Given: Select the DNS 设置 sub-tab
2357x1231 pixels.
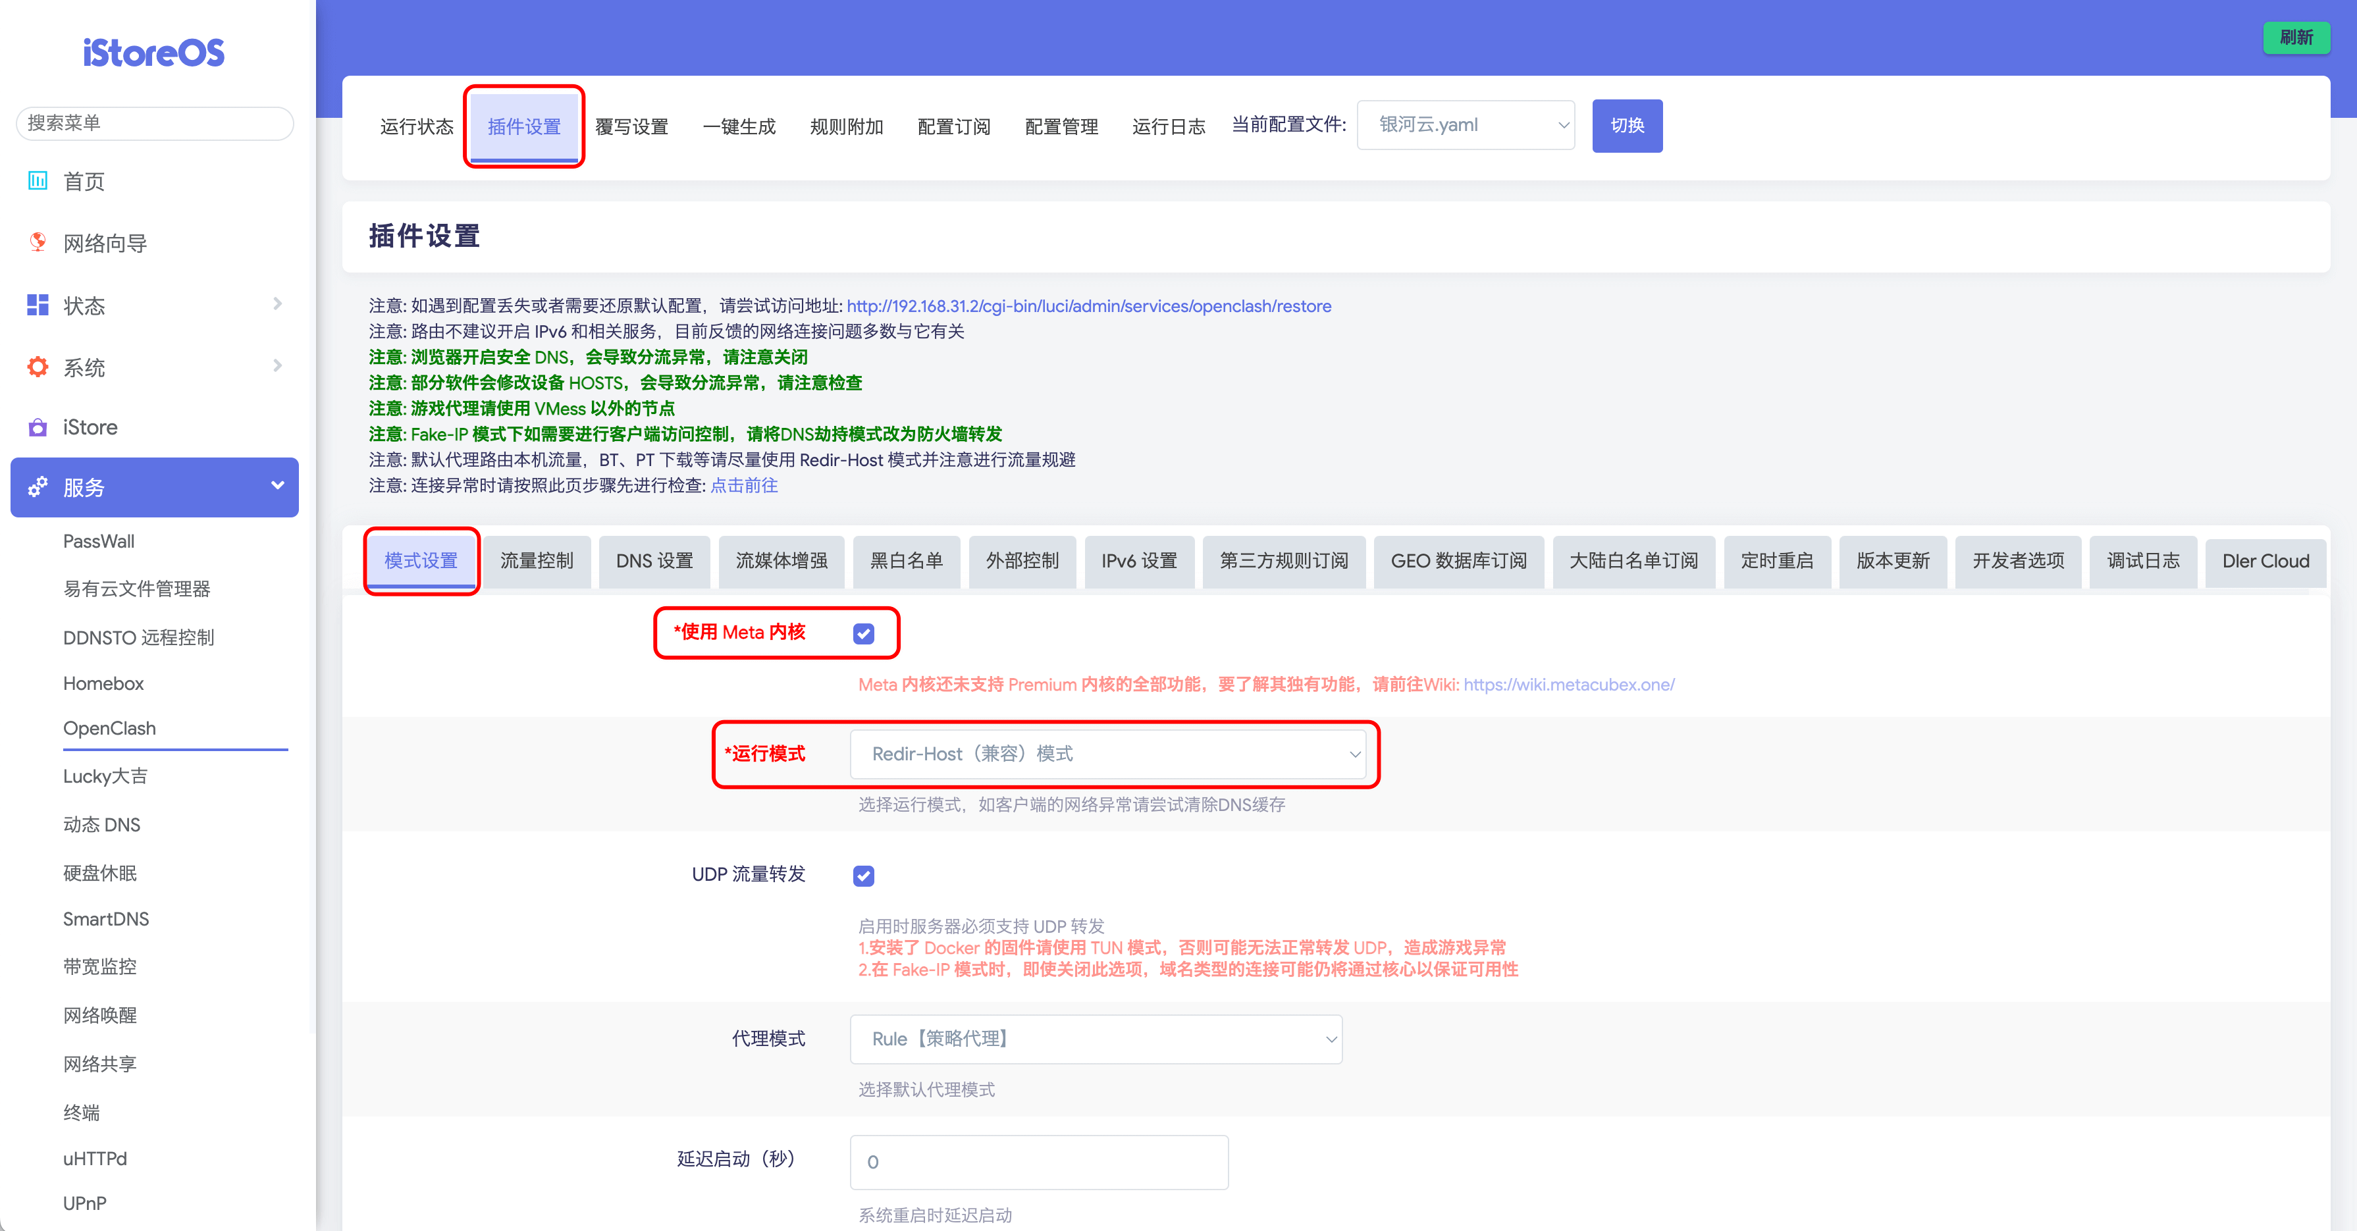Looking at the screenshot, I should point(654,561).
